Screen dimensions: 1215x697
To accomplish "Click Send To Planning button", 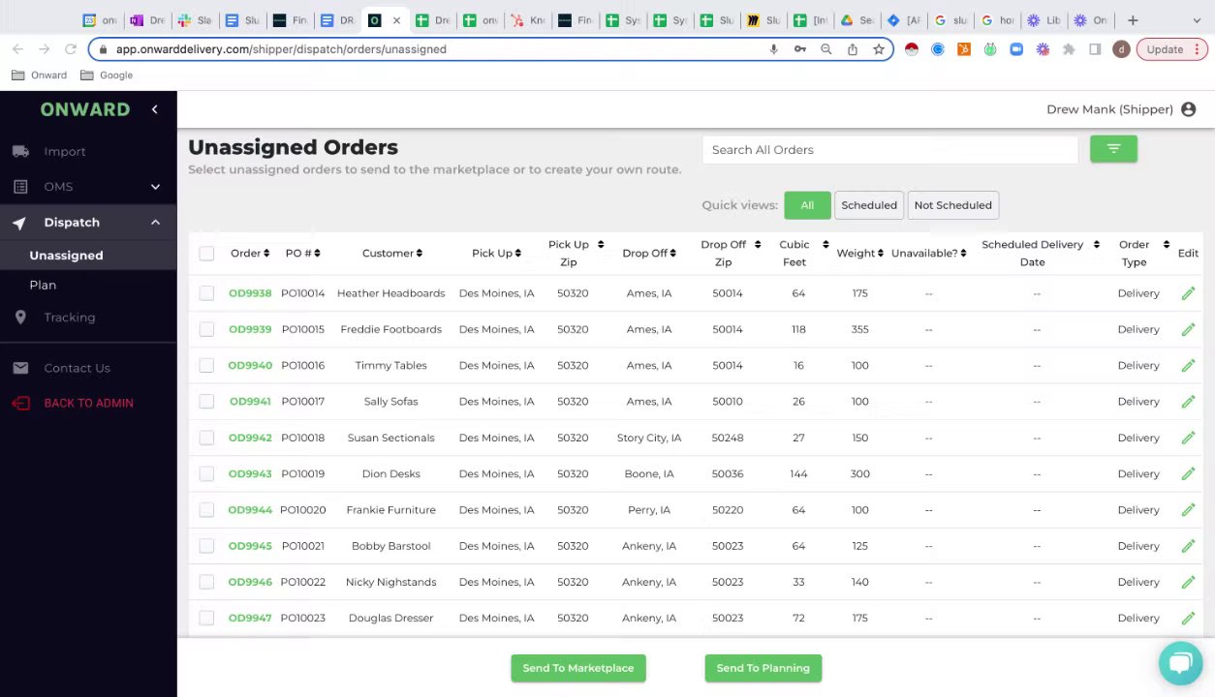I will [x=763, y=668].
